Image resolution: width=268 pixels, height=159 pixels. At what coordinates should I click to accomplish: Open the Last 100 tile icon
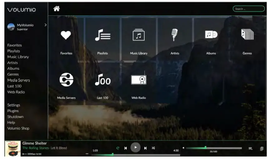click(103, 79)
